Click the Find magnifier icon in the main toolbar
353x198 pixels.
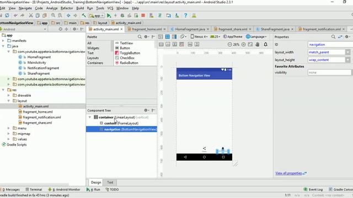(x=53, y=15)
